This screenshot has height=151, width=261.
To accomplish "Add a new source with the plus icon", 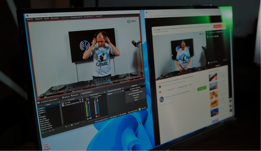I will (x=66, y=127).
